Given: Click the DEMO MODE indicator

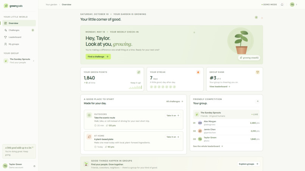Looking at the screenshot, I should (269, 5).
